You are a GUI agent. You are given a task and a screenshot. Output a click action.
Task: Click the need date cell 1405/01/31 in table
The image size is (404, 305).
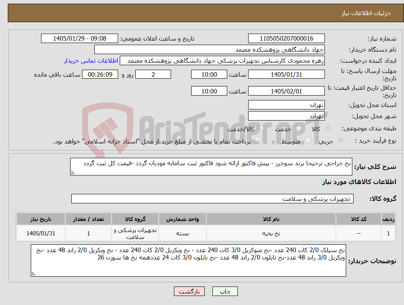coord(41,233)
